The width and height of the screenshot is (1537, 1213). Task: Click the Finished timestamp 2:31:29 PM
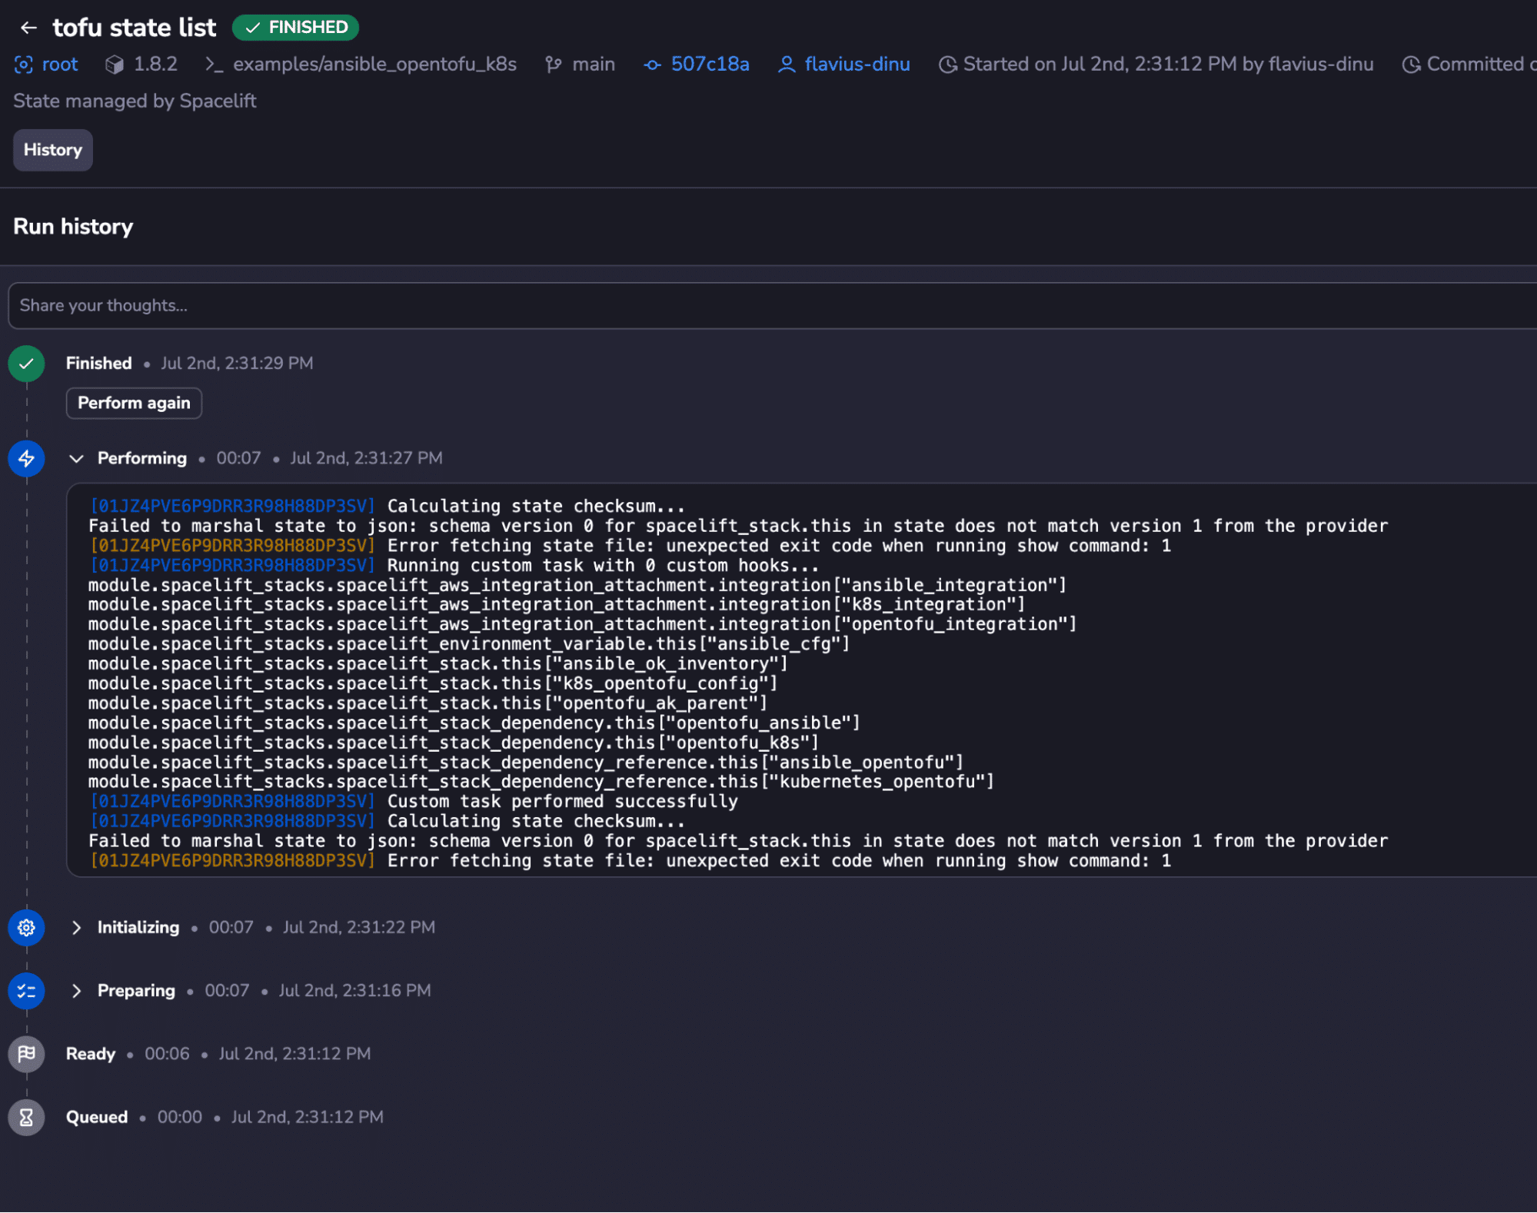click(x=237, y=364)
